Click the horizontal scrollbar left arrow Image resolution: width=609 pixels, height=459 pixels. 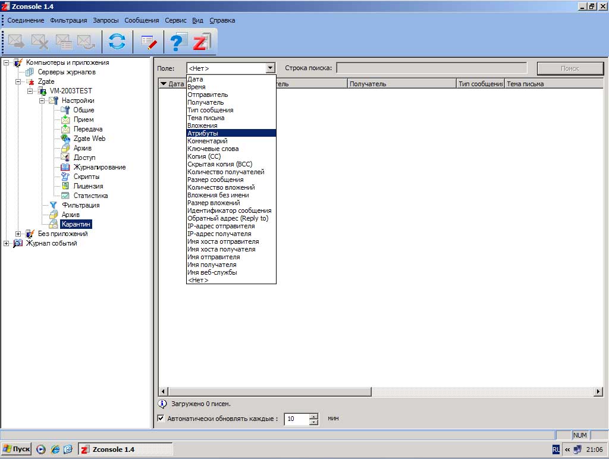pyautogui.click(x=163, y=391)
